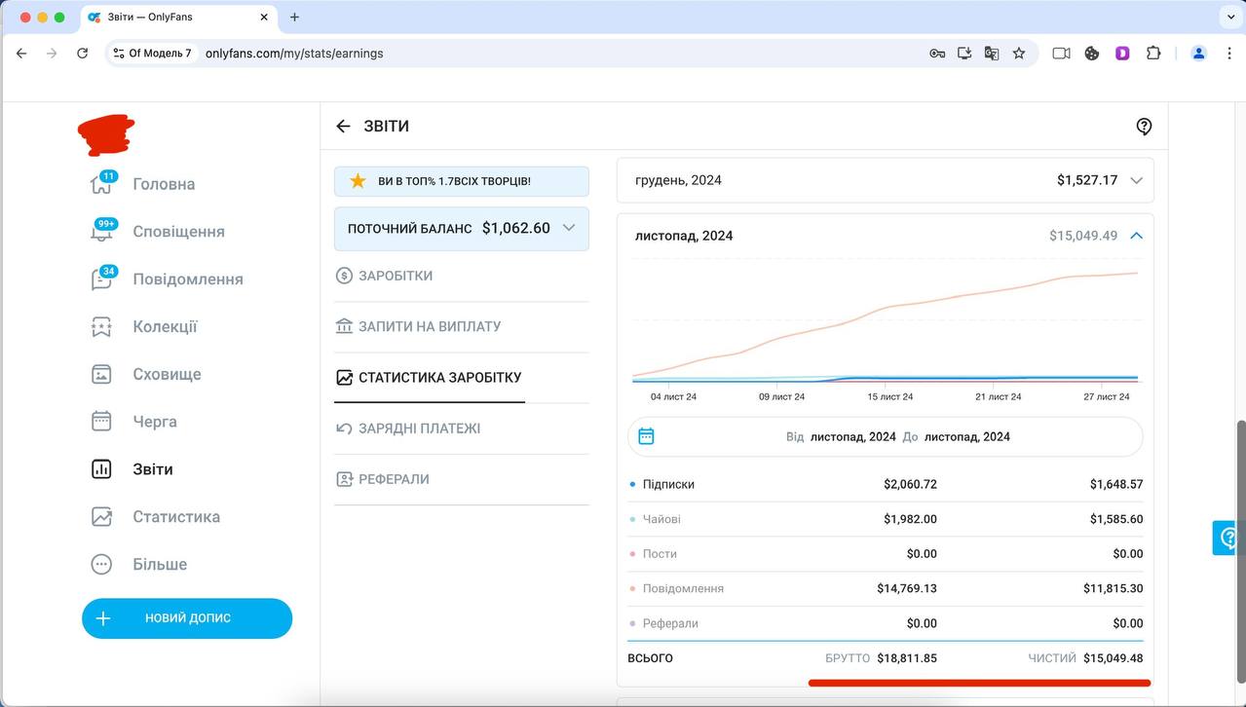The height and width of the screenshot is (707, 1246).
Task: Open the purple D extension icon
Action: pyautogui.click(x=1122, y=54)
